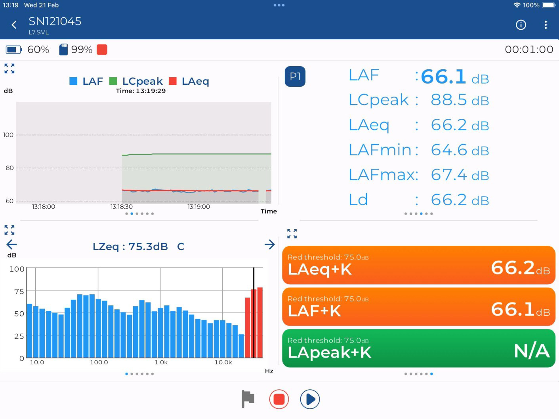Toggle the LCpeak series in chart legend
The image size is (559, 419).
click(x=136, y=81)
